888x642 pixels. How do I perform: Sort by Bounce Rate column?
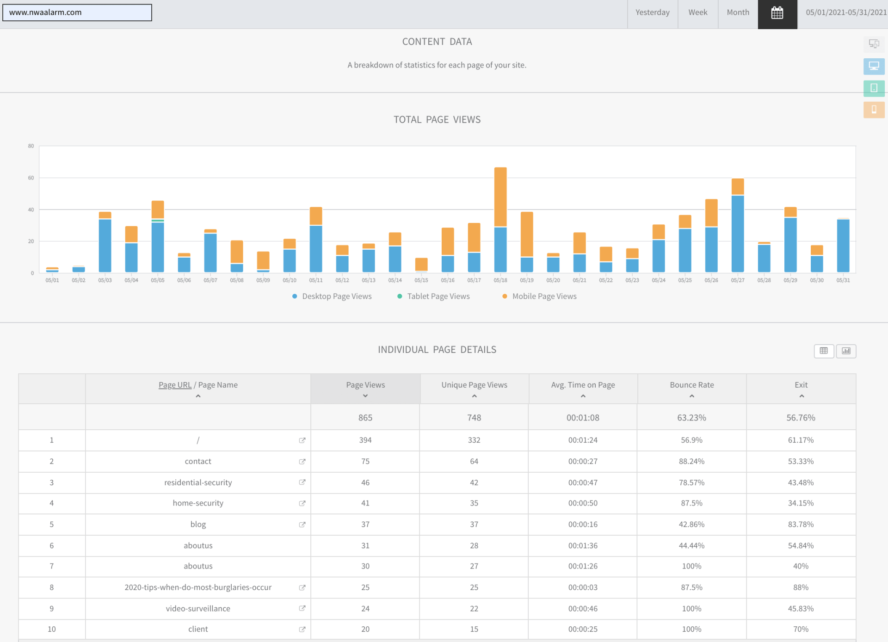click(691, 385)
